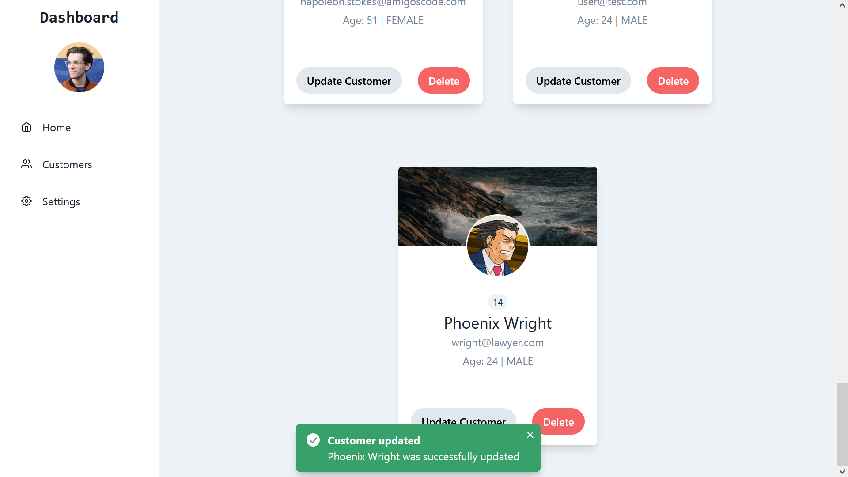The image size is (848, 477).
Task: Click Update Customer on first card
Action: tap(349, 80)
